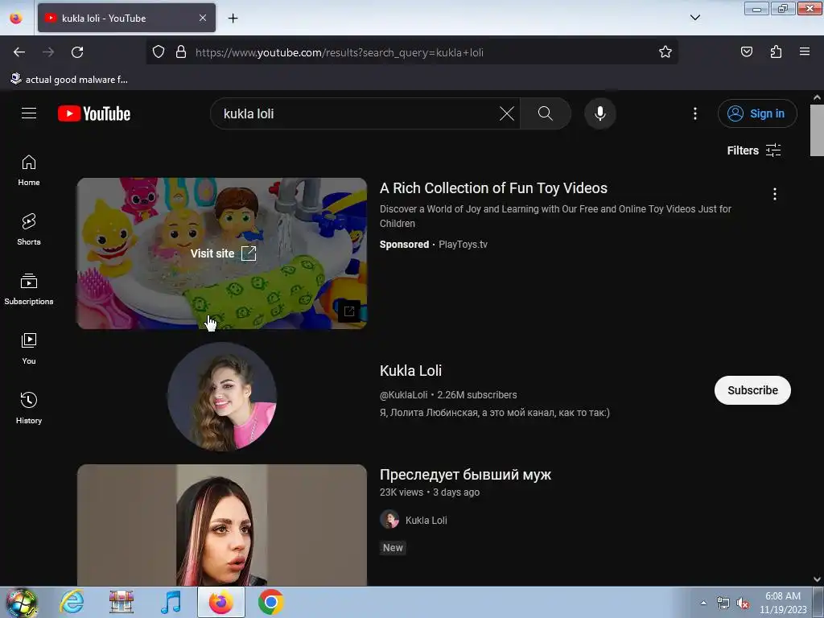Run search with the magnifier button
The image size is (824, 618).
click(x=546, y=113)
